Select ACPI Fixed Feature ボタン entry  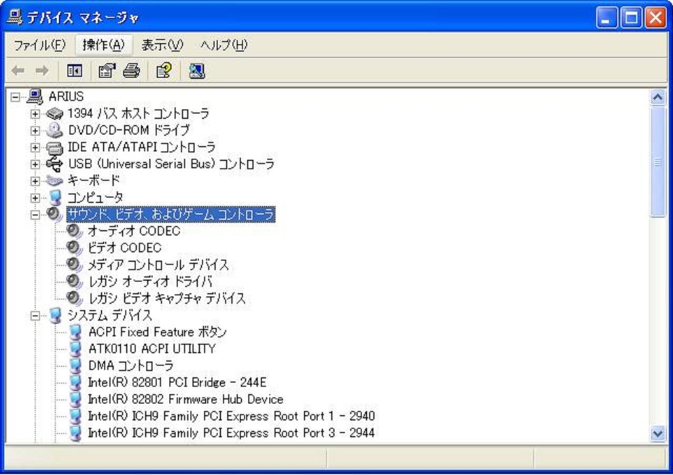click(x=157, y=332)
